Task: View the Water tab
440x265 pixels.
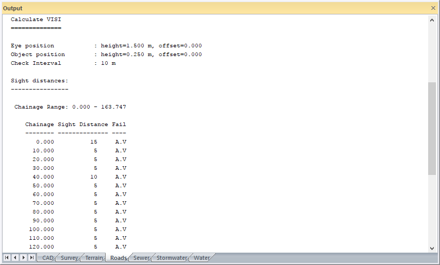Action: [201, 258]
